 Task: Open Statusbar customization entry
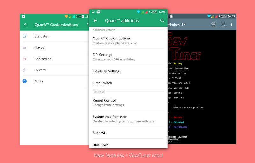[55, 36]
